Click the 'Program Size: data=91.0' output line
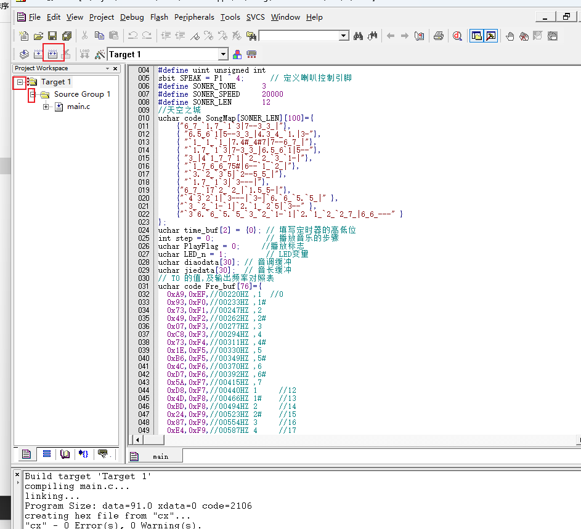 138,506
